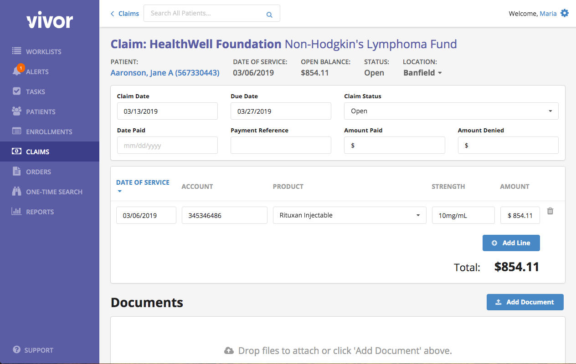The width and height of the screenshot is (576, 364).
Task: Click the Enrollments icon in sidebar
Action: [17, 131]
